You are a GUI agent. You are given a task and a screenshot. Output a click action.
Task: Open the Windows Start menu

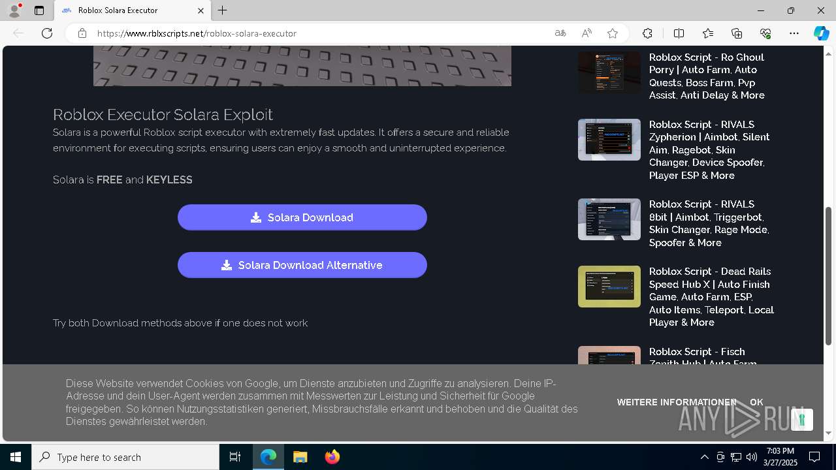tap(16, 457)
